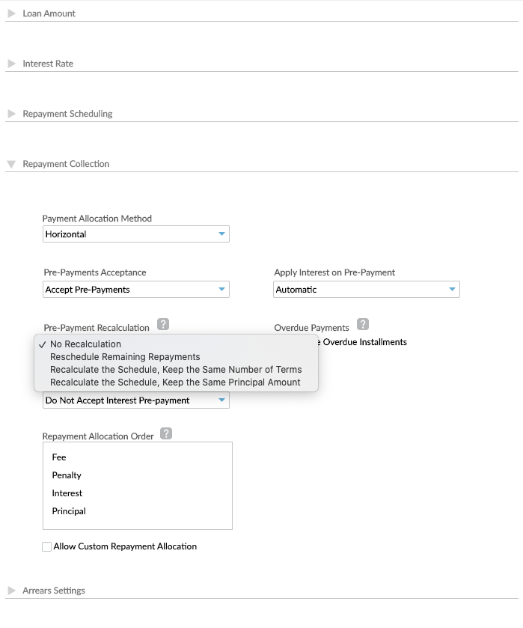Image resolution: width=523 pixels, height=628 pixels.
Task: Click the Overdue Payments help icon
Action: pyautogui.click(x=364, y=325)
